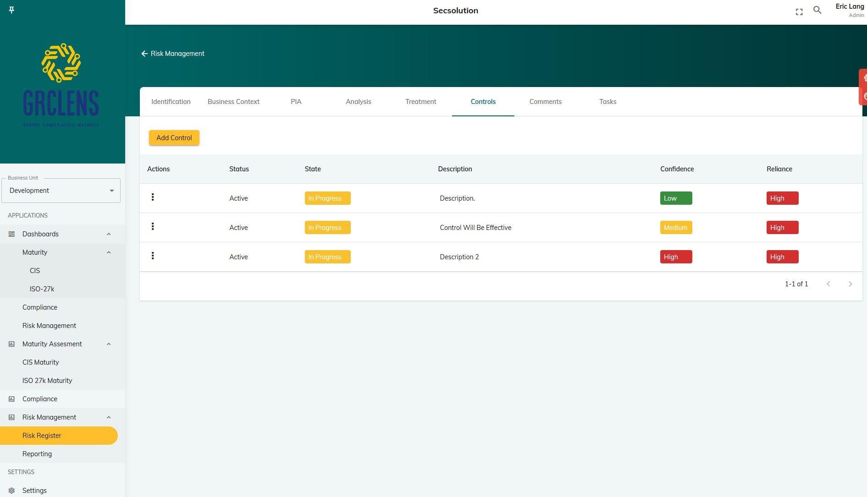This screenshot has height=497, width=867.
Task: Click the "Control Will Be Effective" description text
Action: 475,228
